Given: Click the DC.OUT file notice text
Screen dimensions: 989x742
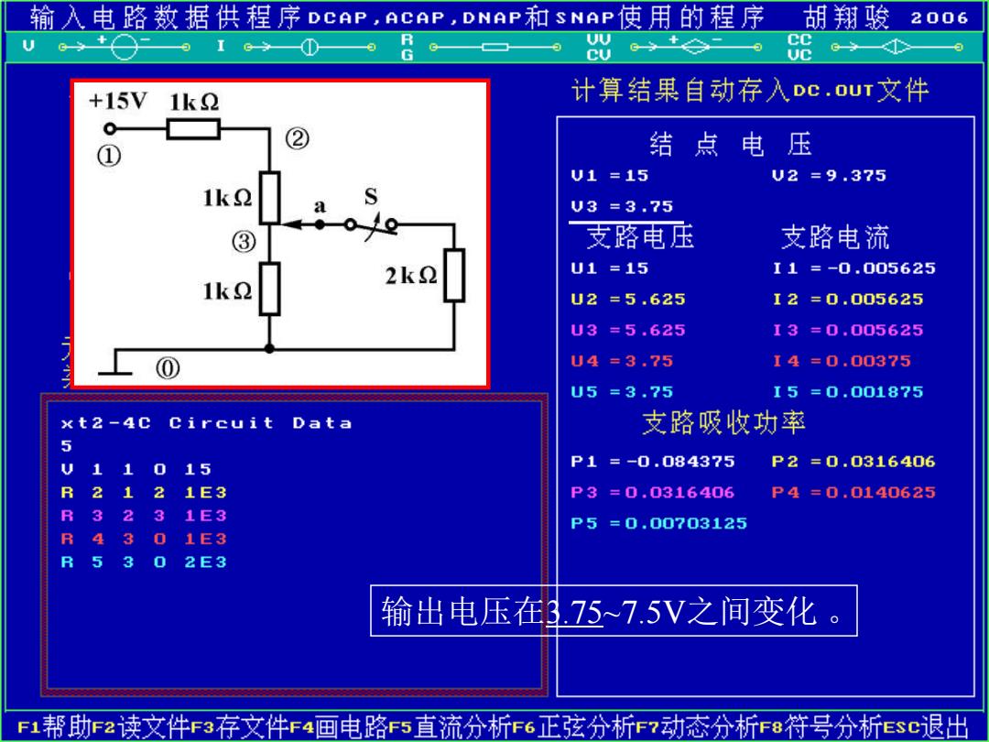Looking at the screenshot, I should point(749,91).
